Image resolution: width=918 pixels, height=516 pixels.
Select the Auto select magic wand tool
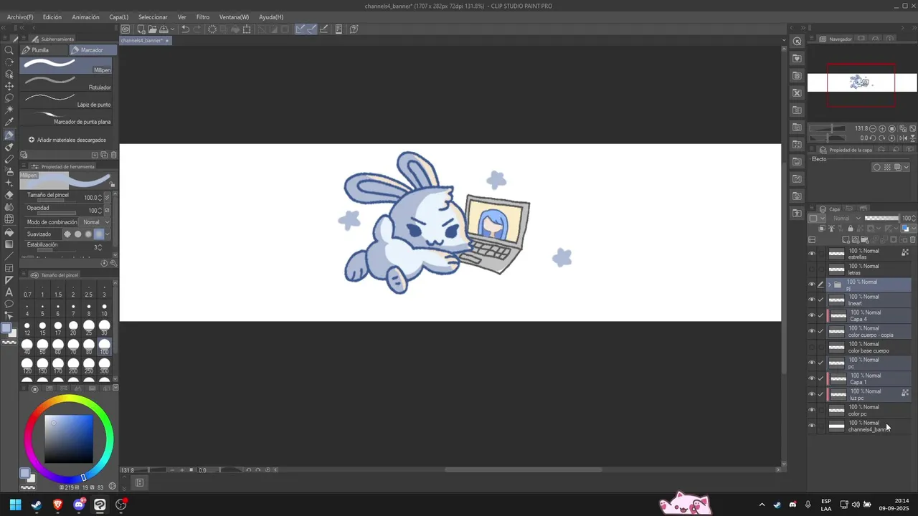(9, 110)
